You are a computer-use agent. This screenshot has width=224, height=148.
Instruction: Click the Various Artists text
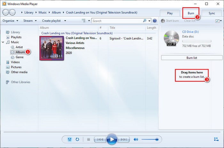[75, 43]
